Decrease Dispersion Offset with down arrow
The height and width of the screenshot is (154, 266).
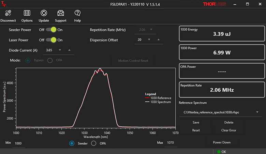tap(149, 40)
